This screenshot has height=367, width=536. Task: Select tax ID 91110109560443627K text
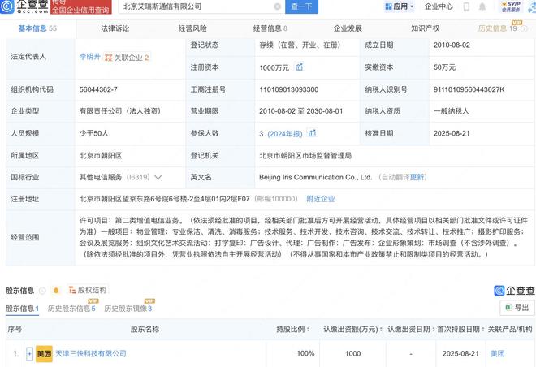[x=469, y=89]
